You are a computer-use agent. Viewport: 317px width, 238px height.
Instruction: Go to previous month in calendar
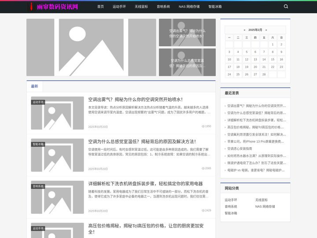point(244,30)
